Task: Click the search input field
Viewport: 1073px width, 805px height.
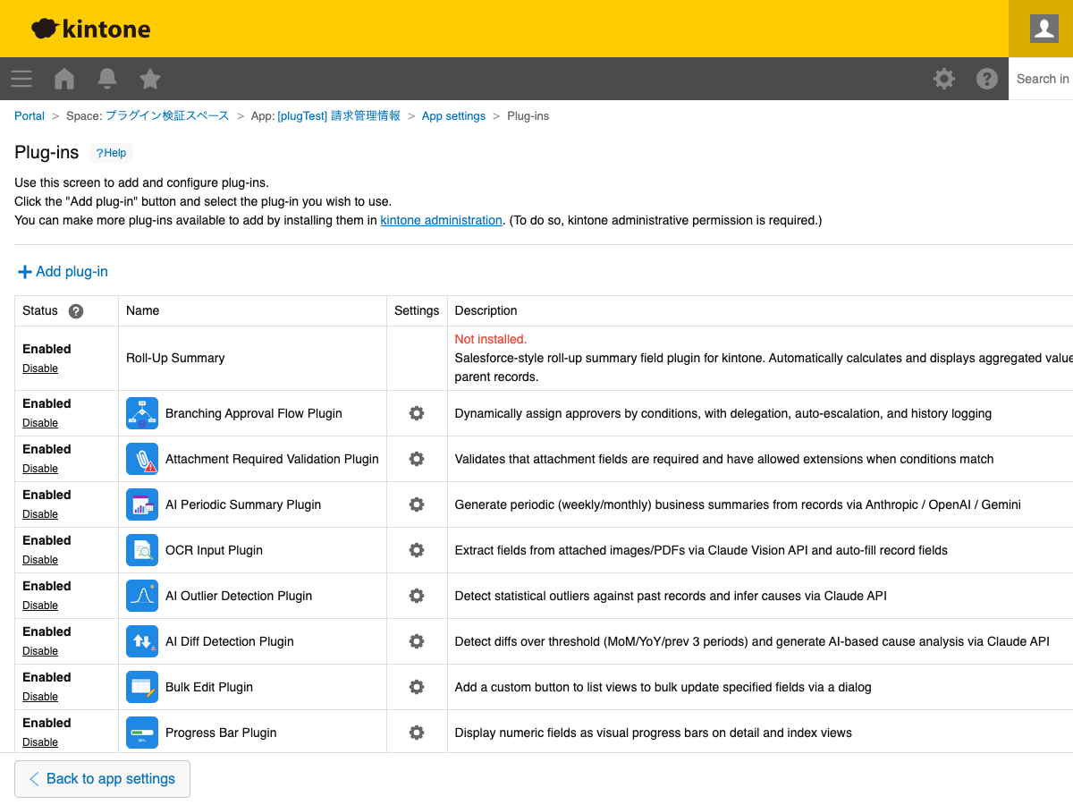Action: (1043, 79)
